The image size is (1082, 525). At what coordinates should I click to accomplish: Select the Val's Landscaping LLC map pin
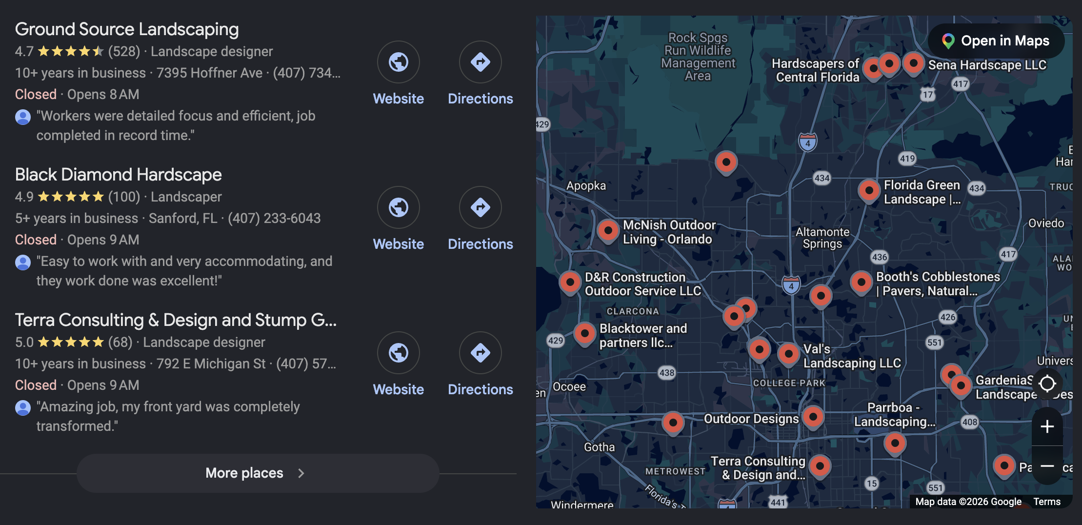(788, 355)
